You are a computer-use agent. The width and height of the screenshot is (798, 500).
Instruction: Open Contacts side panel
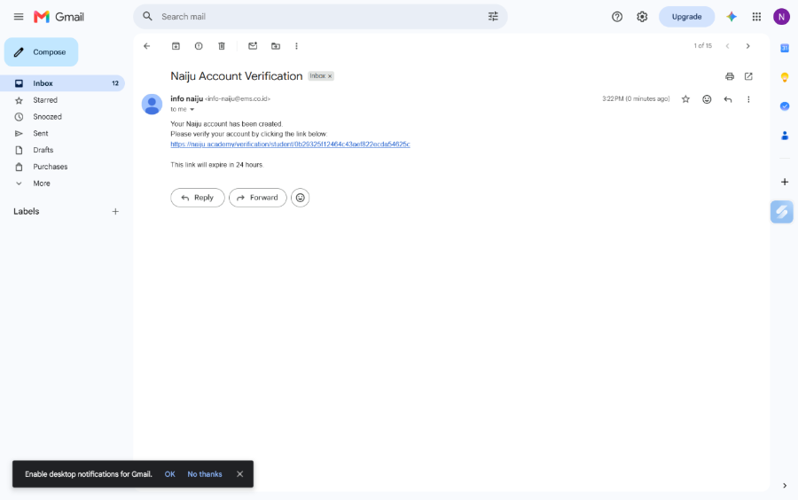click(785, 136)
